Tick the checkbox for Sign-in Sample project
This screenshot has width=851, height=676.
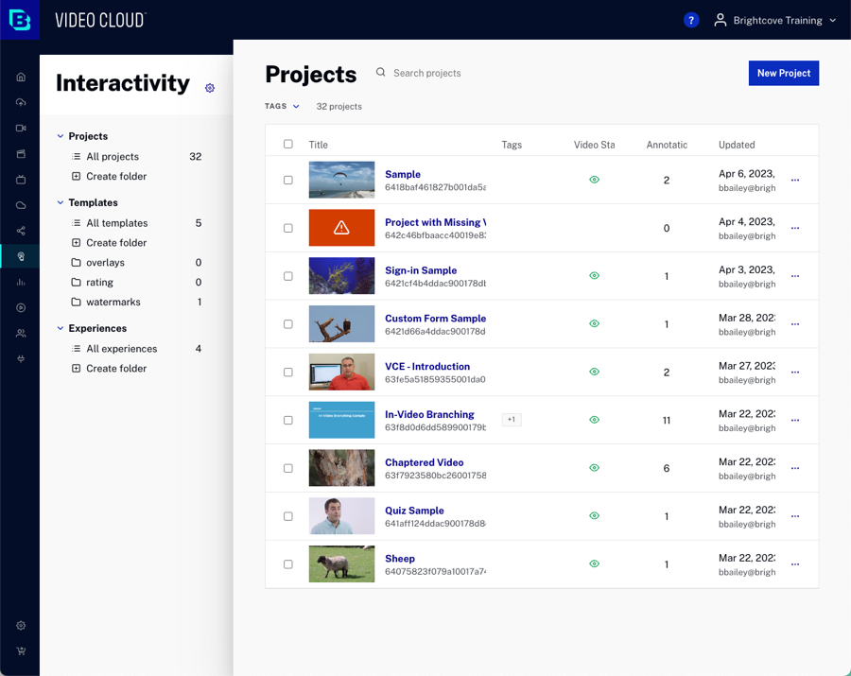tap(288, 276)
